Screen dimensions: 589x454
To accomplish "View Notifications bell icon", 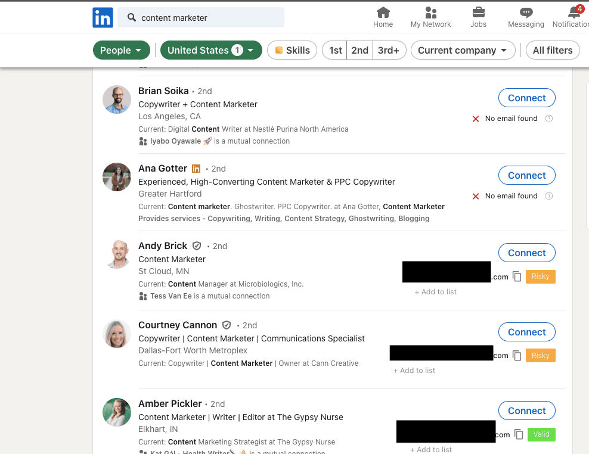I will pyautogui.click(x=574, y=12).
